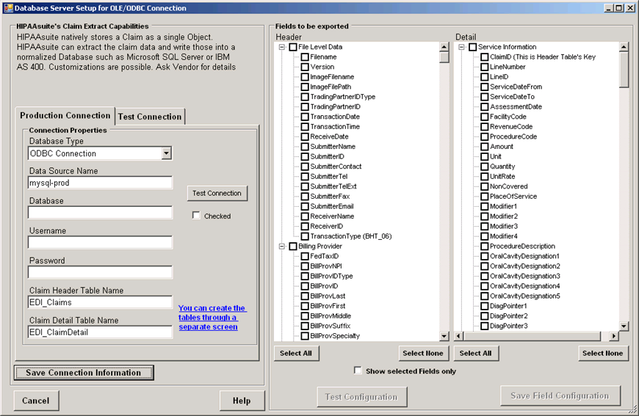The image size is (639, 416).
Task: Check the Service Information group checkbox
Action: pyautogui.click(x=472, y=47)
